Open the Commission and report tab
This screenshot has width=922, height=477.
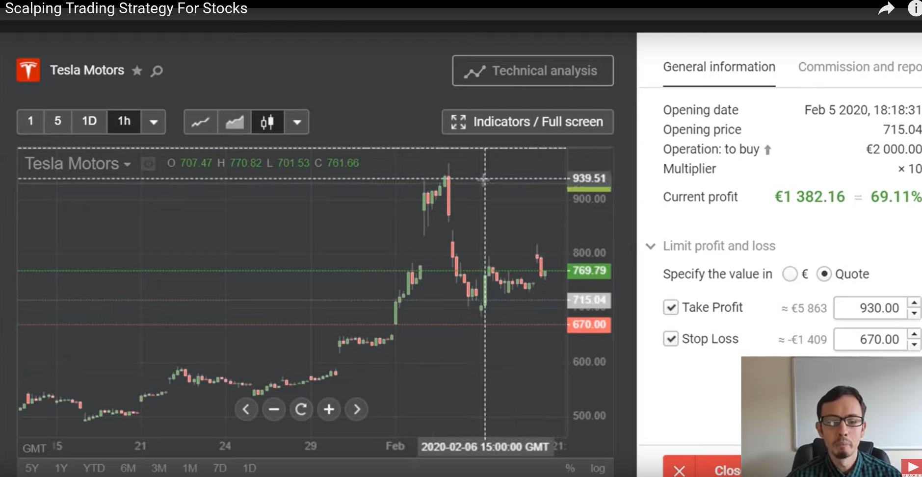pyautogui.click(x=860, y=67)
